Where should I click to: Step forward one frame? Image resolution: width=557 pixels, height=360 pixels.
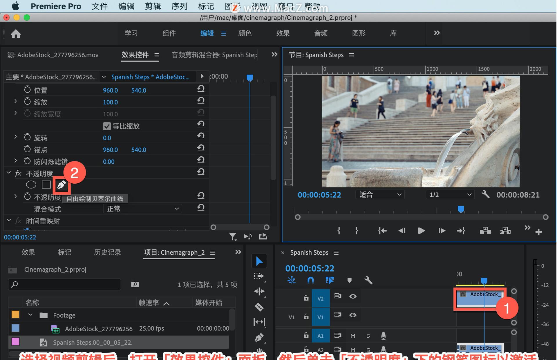tap(442, 231)
